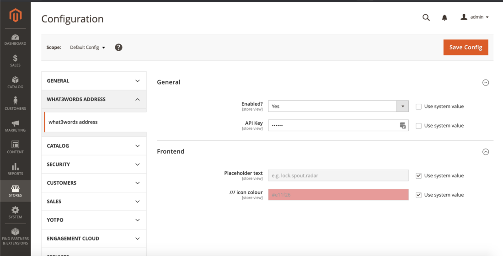Expand the CATALOG config group
The image size is (503, 256).
click(94, 146)
